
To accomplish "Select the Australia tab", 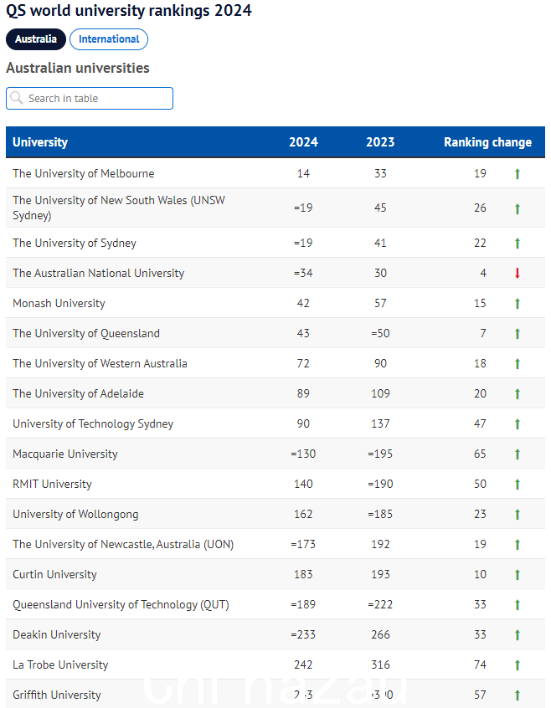I will tap(36, 39).
